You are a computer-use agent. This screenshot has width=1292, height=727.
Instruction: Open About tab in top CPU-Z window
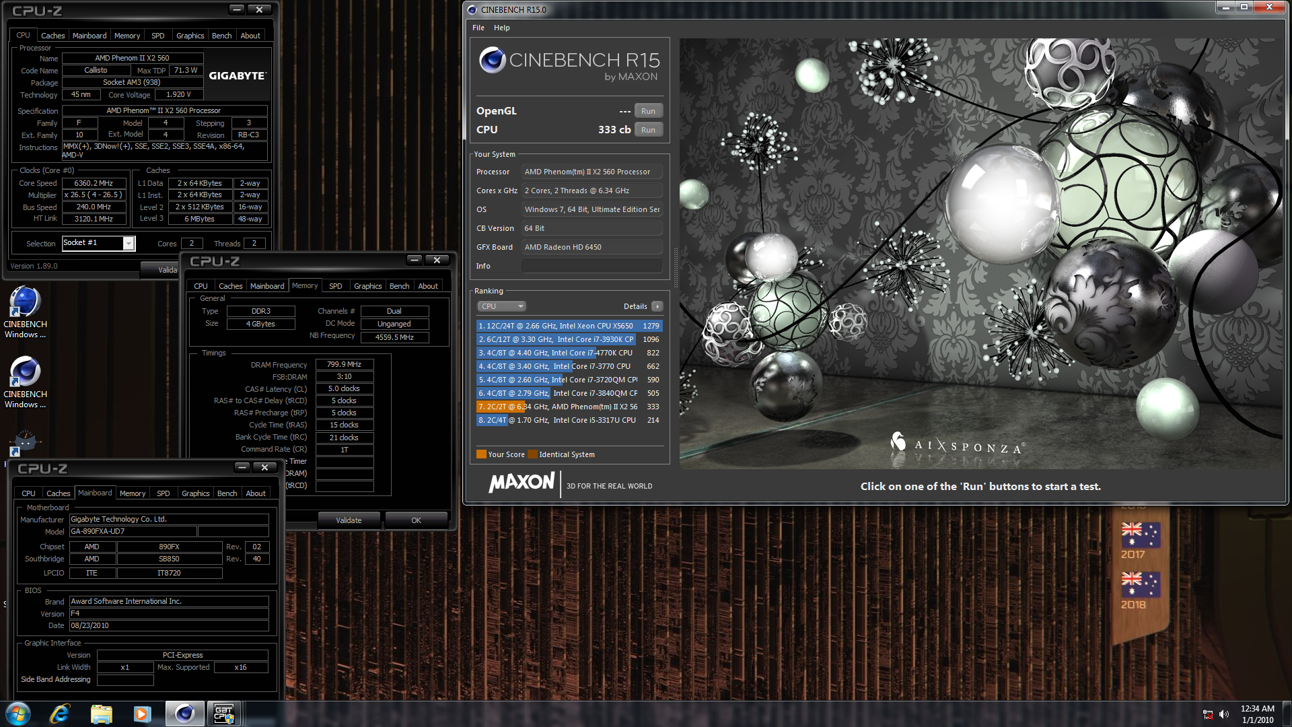(x=250, y=36)
